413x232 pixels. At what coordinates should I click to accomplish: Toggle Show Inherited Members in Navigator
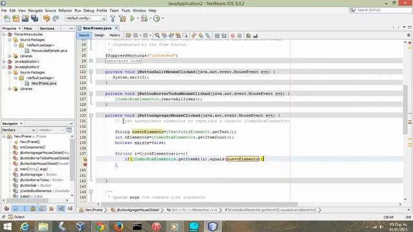(6, 209)
